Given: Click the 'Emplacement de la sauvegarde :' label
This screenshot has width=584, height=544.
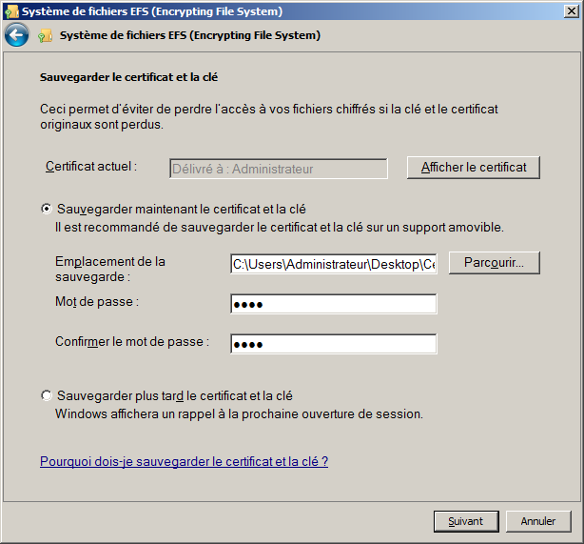Looking at the screenshot, I should pyautogui.click(x=109, y=269).
